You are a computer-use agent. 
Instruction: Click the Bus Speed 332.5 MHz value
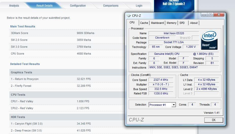[161, 89]
